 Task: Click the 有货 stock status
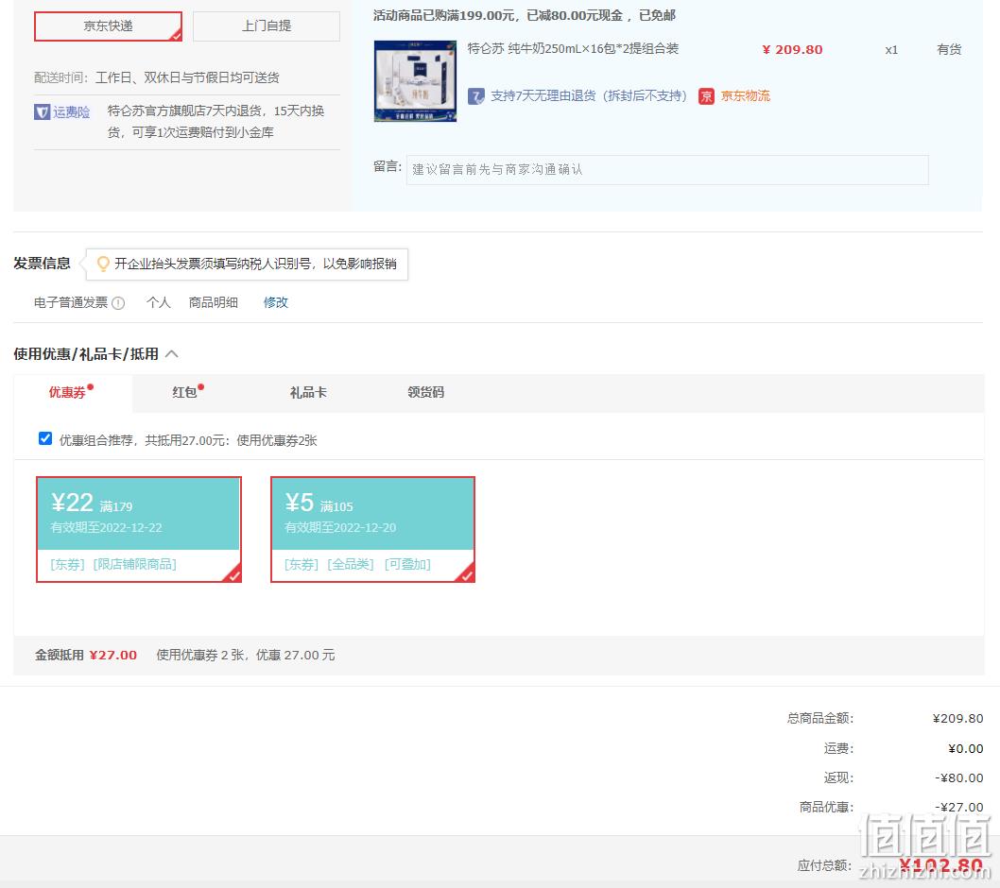click(x=949, y=50)
